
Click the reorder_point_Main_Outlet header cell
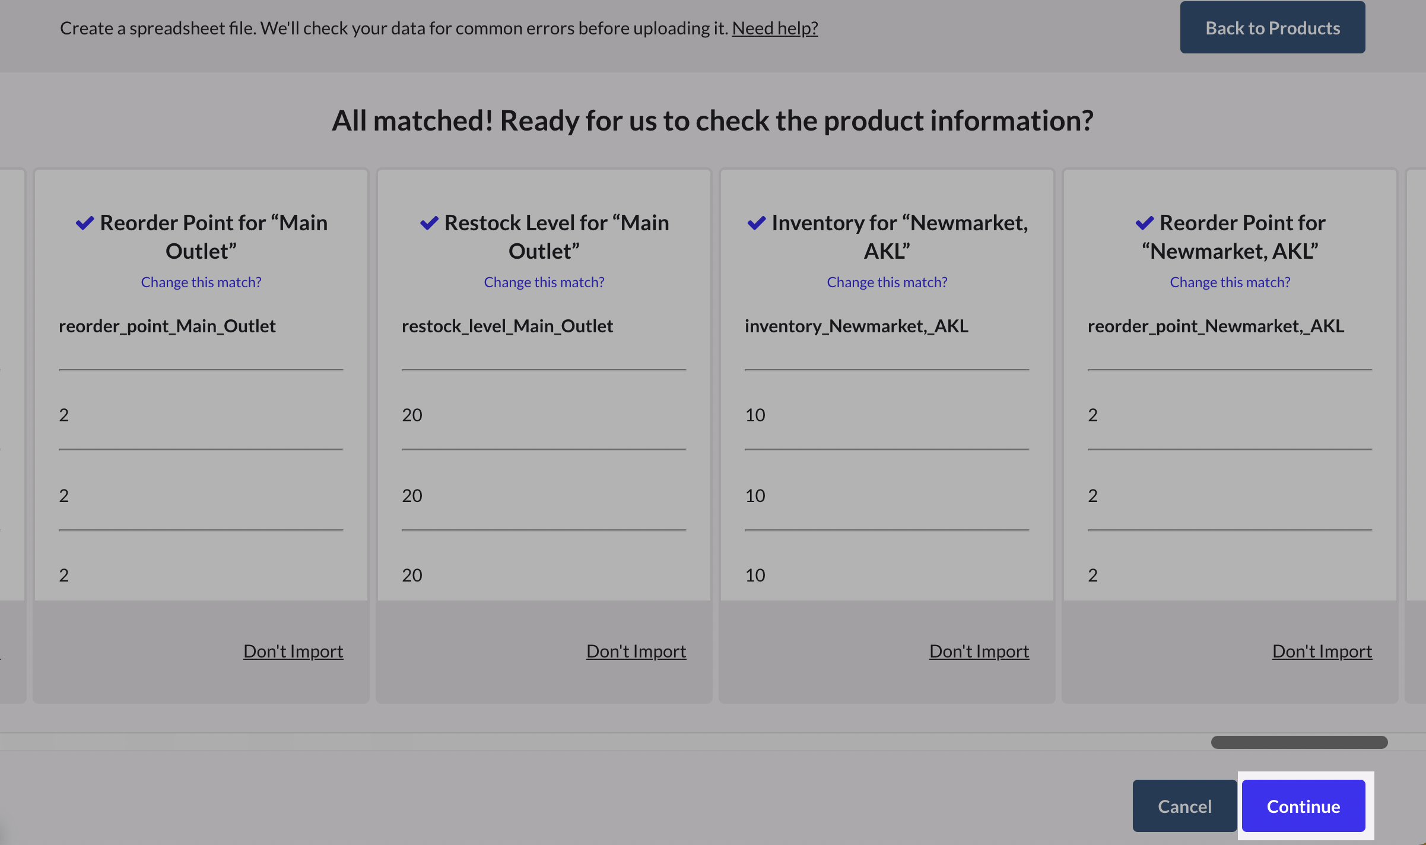click(x=167, y=326)
